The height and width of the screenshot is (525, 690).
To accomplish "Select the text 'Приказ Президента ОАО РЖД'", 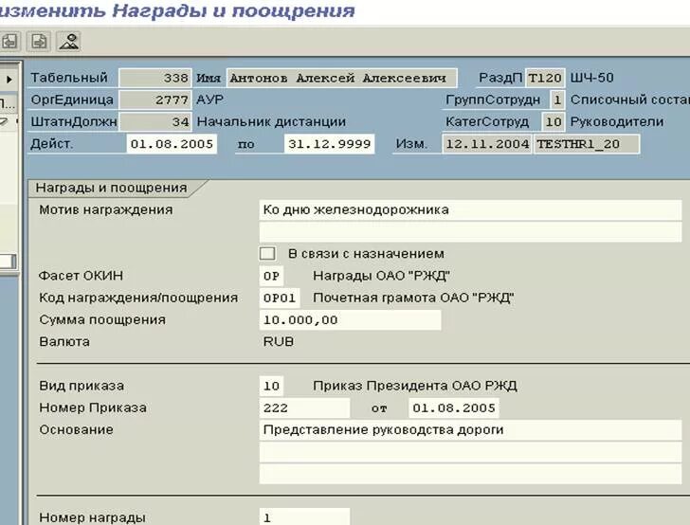I will click(415, 386).
